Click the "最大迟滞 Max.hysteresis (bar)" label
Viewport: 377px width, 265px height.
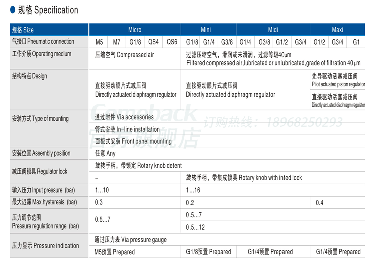point(44,202)
